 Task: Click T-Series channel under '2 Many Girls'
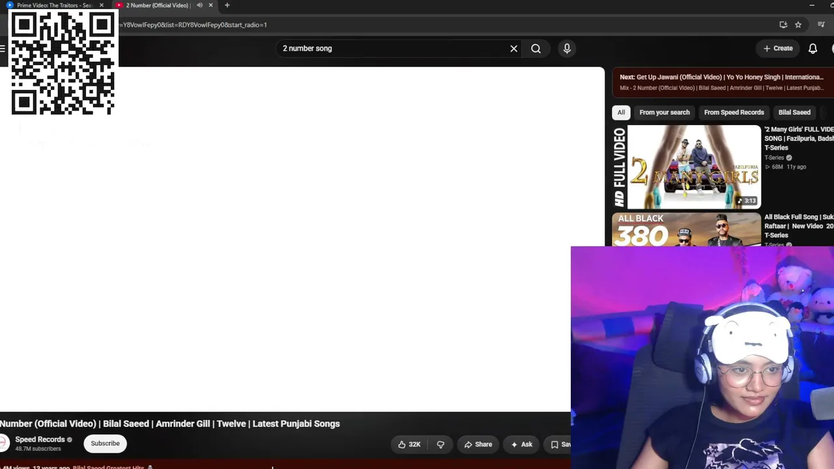click(x=774, y=158)
